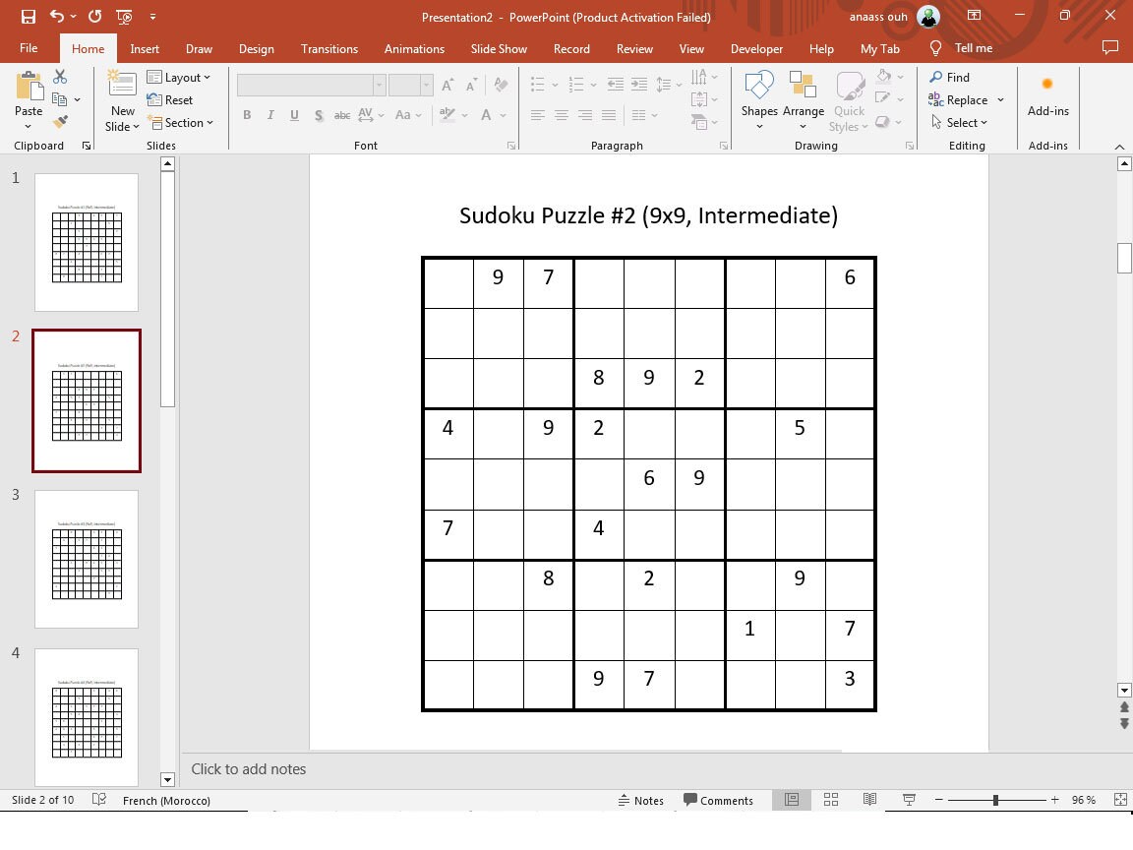Select the Cut scissors icon
Viewport: 1133px width, 850px height.
[x=60, y=76]
